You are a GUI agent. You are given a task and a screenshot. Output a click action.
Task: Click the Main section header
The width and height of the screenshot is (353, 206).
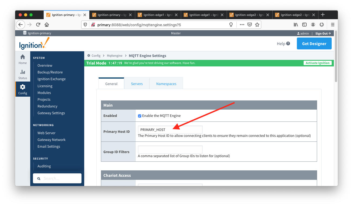tap(209, 105)
